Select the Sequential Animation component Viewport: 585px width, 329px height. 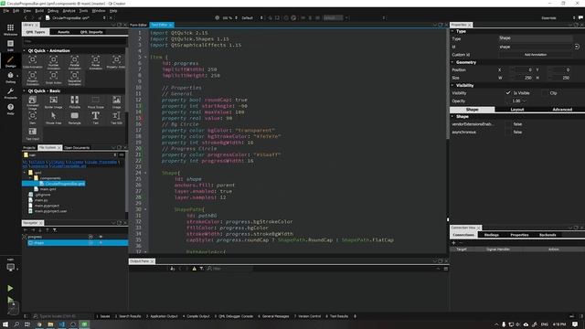point(75,78)
